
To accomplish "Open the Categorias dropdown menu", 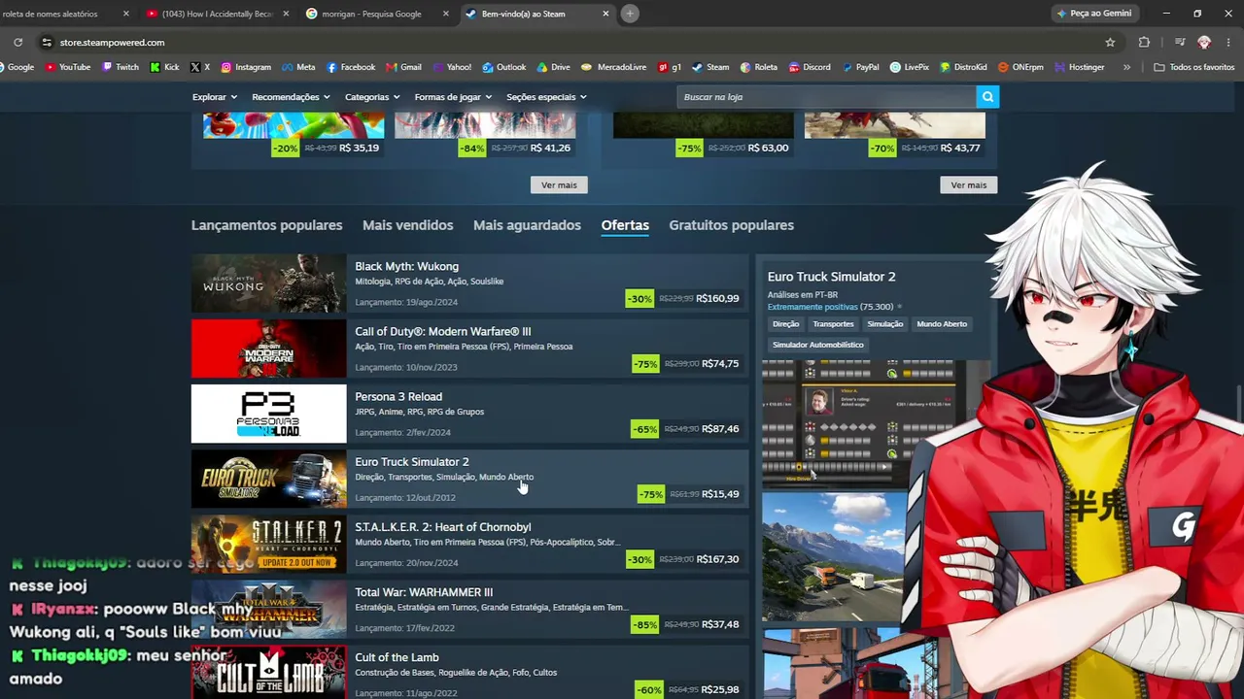I will click(x=371, y=97).
